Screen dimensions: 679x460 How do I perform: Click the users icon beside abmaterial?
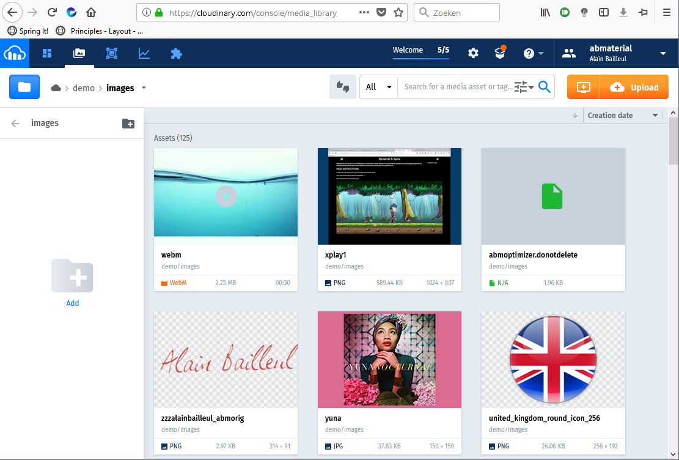(x=568, y=53)
